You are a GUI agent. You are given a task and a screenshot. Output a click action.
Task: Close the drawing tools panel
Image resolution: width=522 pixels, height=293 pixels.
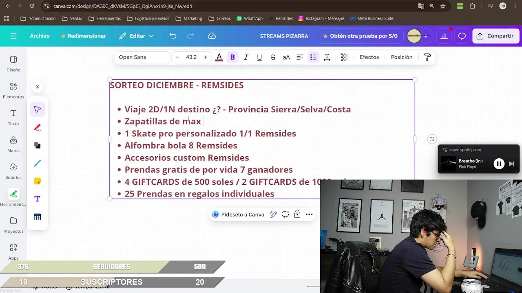pyautogui.click(x=38, y=87)
